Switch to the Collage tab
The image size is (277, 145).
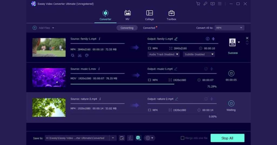tap(149, 15)
